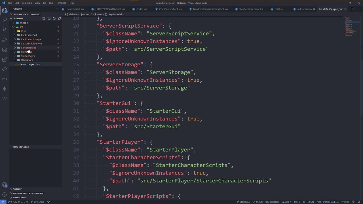Open the Help menu
The height and width of the screenshot is (204, 363).
click(x=71, y=3)
